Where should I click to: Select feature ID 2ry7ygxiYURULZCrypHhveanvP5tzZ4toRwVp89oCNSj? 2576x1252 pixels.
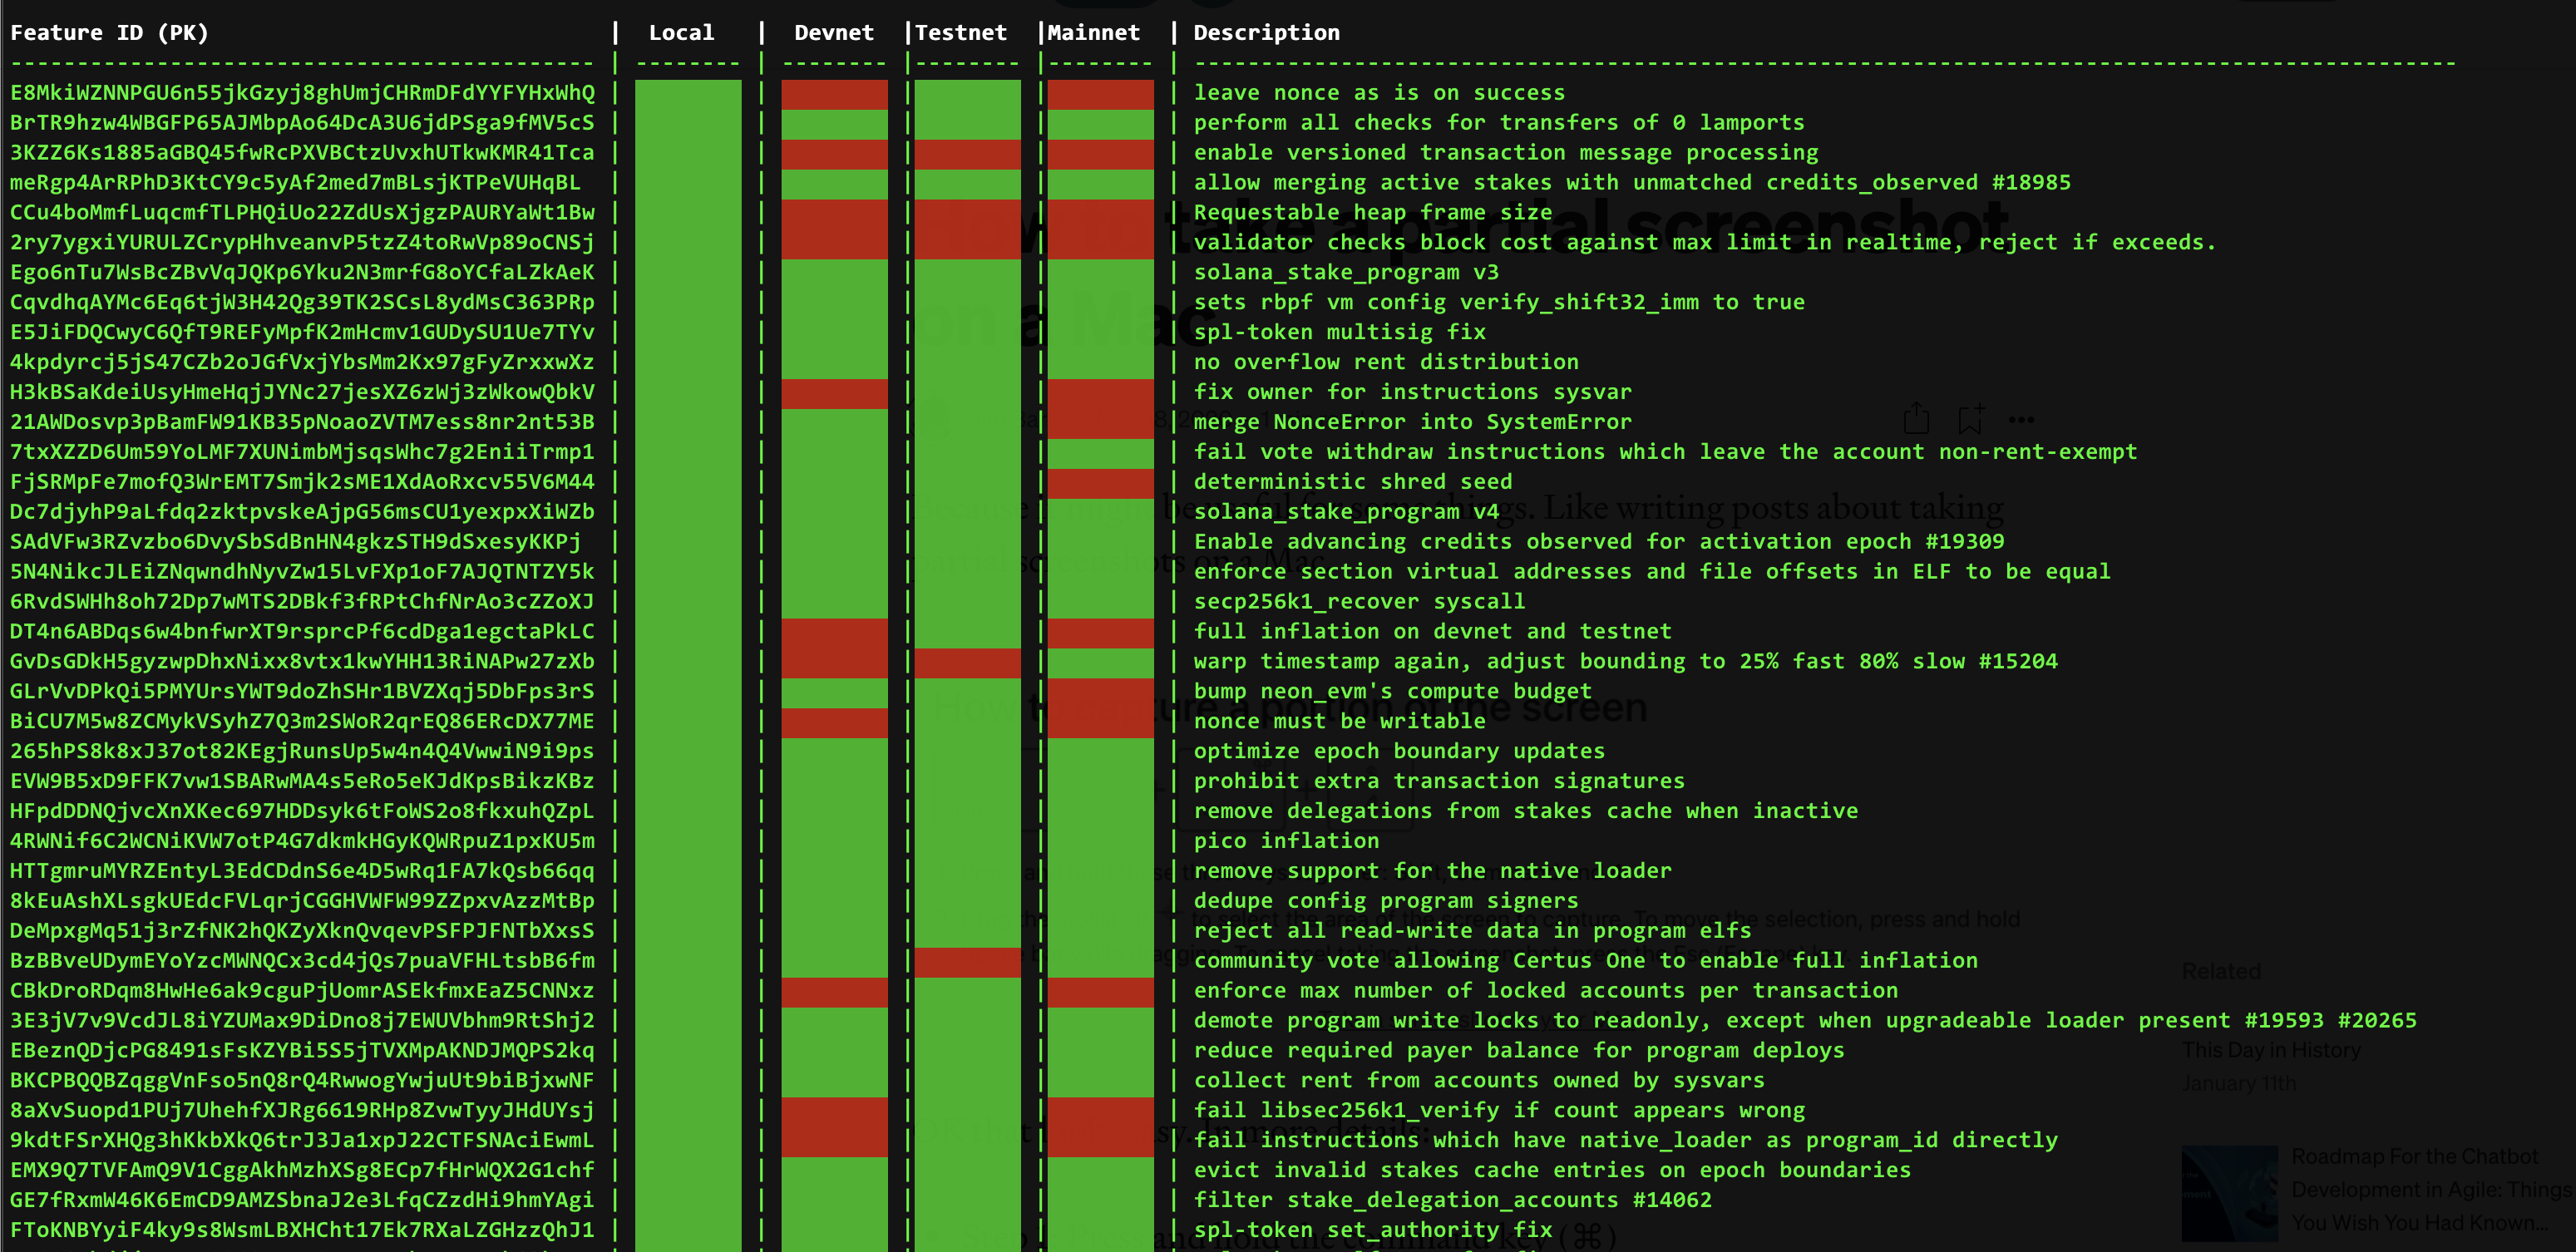[302, 243]
